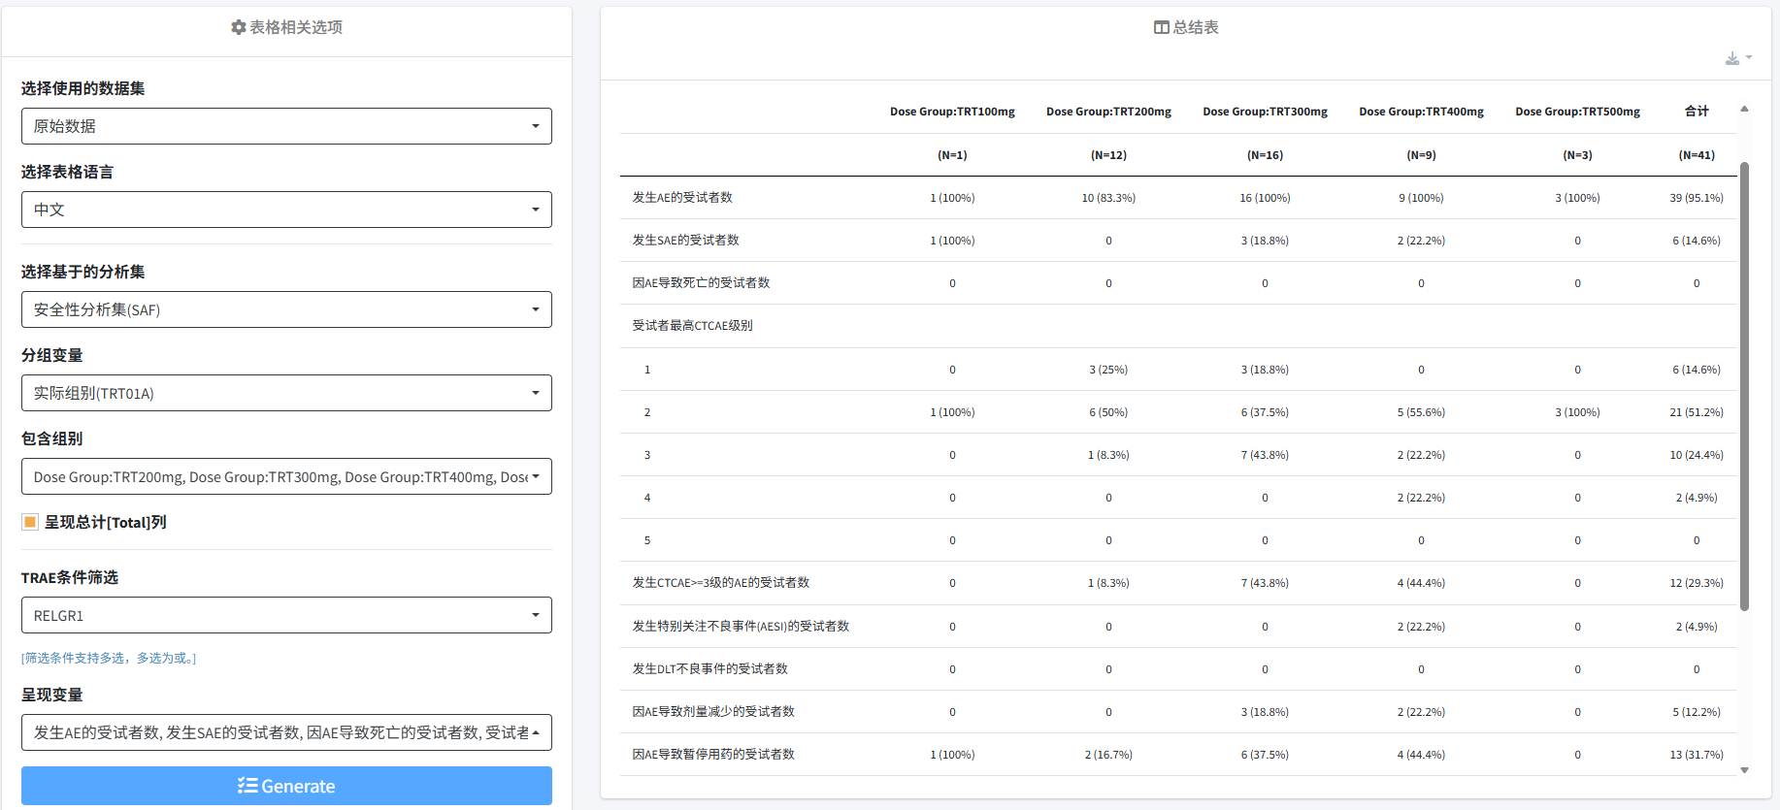The height and width of the screenshot is (810, 1780).
Task: Click the scroll-down arrow of the table
Action: coord(1744,770)
